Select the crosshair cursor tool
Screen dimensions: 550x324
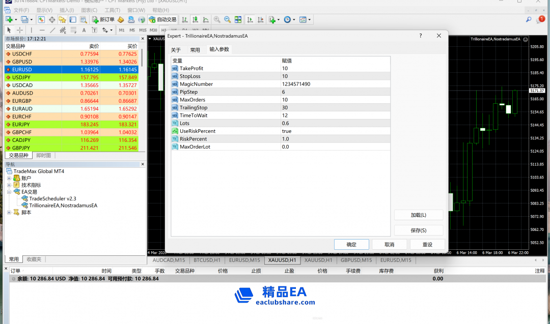click(20, 30)
